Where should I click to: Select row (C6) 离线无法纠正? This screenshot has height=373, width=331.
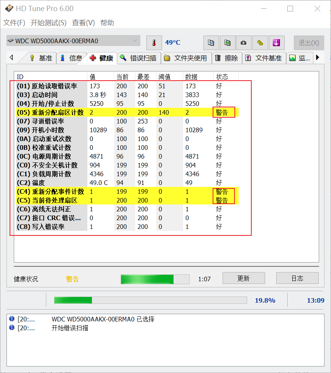tap(127, 209)
